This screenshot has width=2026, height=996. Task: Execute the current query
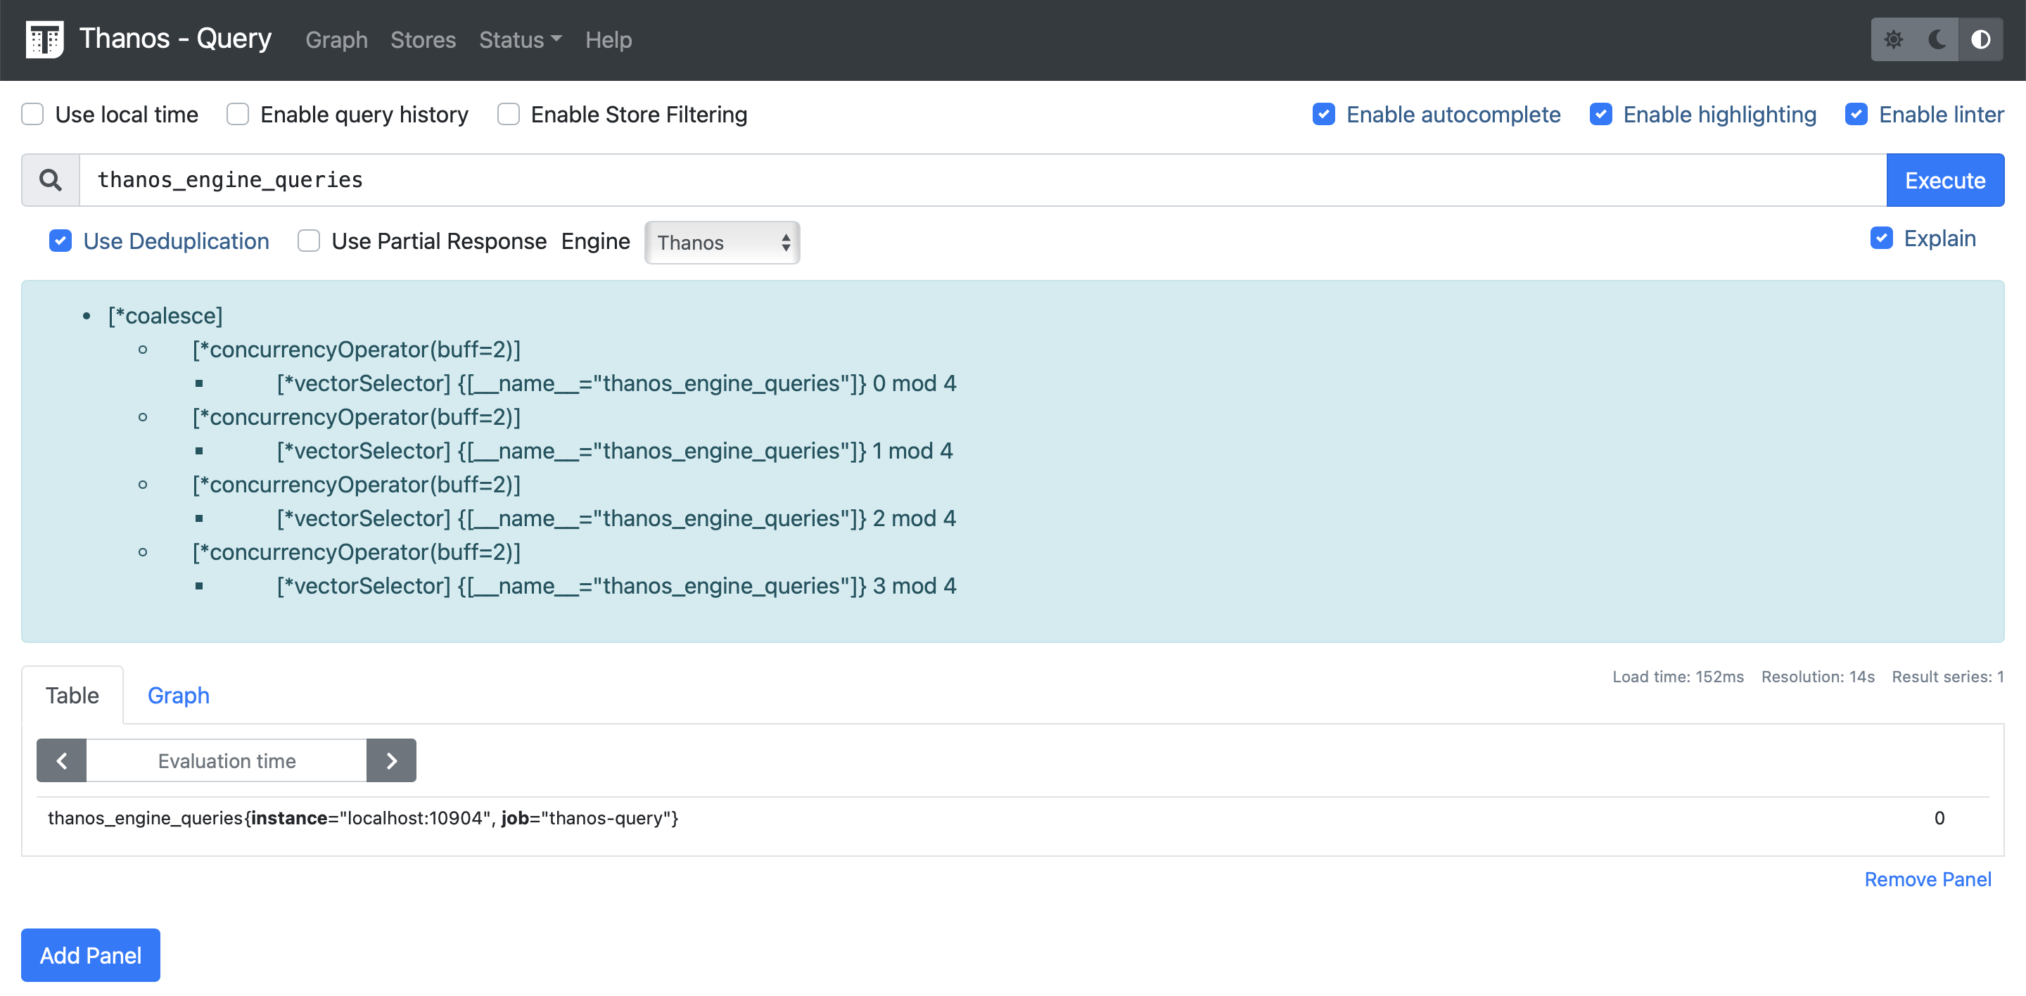1944,179
